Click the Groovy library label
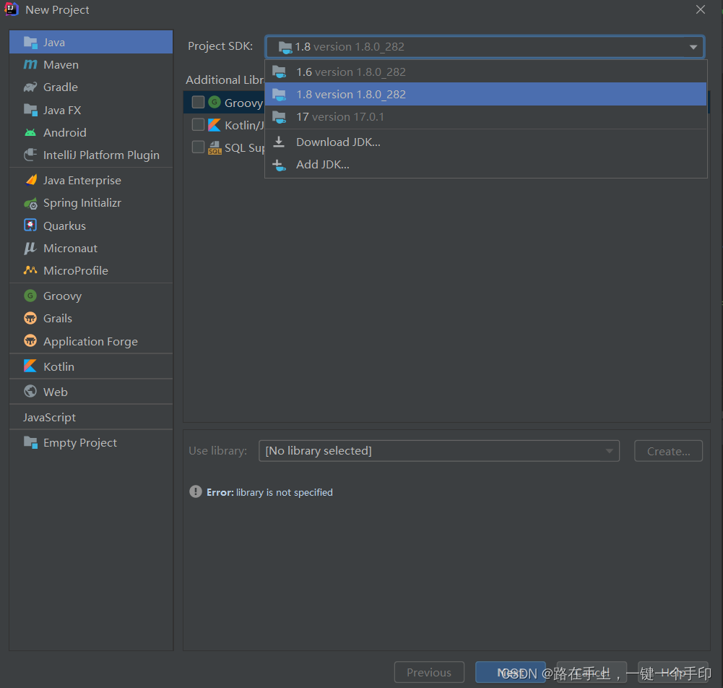Screen dimensions: 723x688 coord(243,103)
